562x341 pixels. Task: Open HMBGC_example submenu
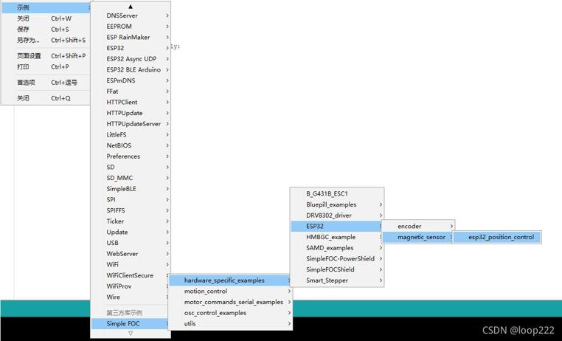(337, 237)
